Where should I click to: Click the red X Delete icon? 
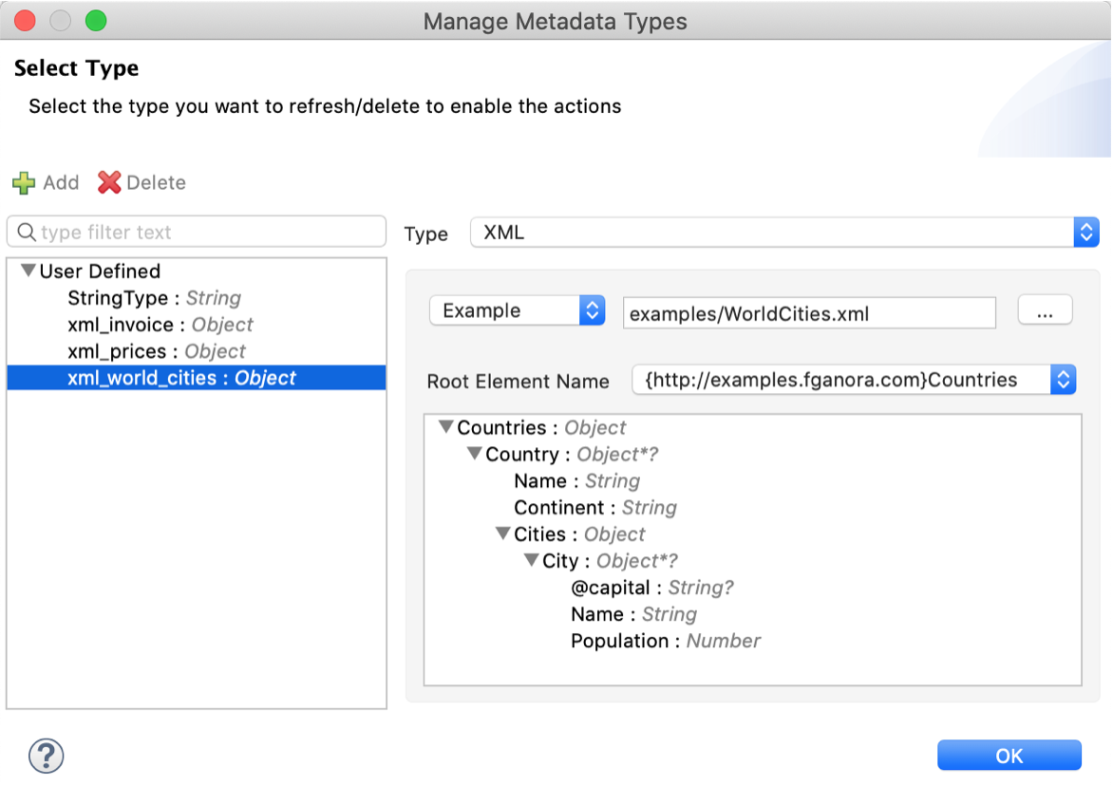coord(109,182)
